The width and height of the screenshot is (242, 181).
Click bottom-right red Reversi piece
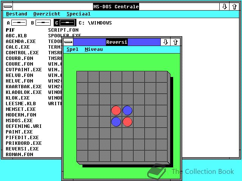[x=127, y=122]
